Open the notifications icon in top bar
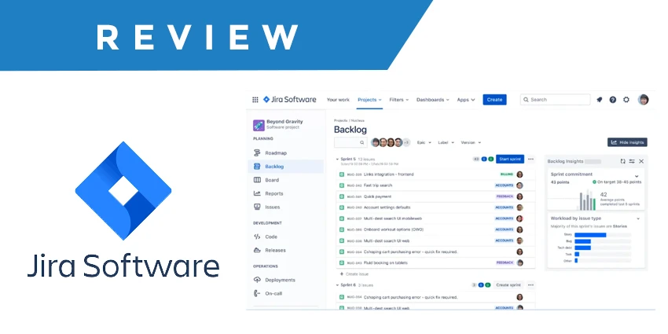The height and width of the screenshot is (334, 668). pyautogui.click(x=600, y=100)
